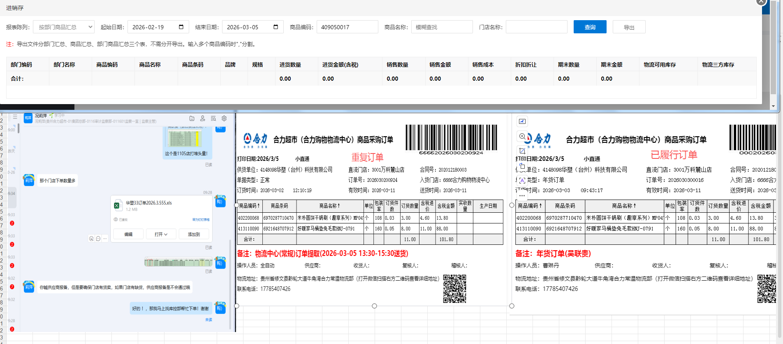Open the chat history search icon

pyautogui.click(x=213, y=119)
